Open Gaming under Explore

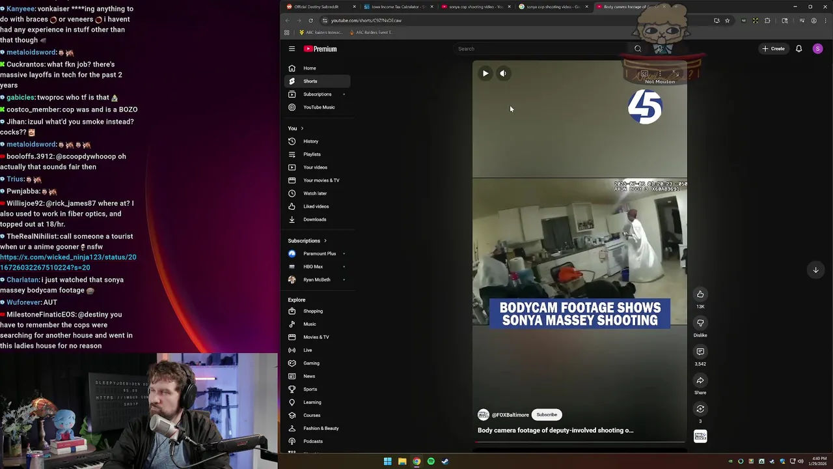pos(318,363)
